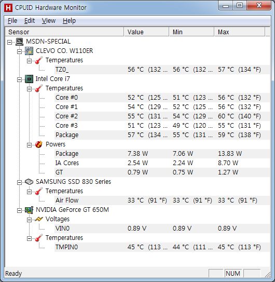
Task: Select the GT power row
Action: (x=162, y=172)
